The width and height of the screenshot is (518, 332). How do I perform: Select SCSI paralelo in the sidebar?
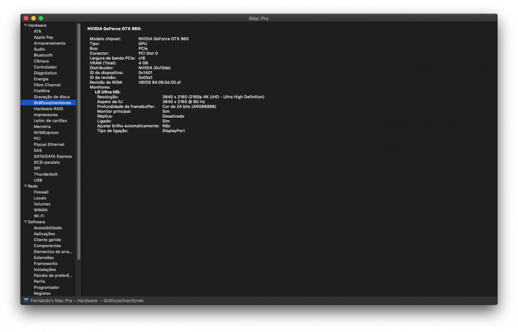click(x=47, y=162)
